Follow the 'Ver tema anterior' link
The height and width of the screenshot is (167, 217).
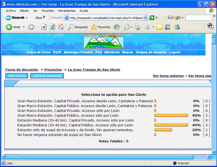[x=168, y=76]
